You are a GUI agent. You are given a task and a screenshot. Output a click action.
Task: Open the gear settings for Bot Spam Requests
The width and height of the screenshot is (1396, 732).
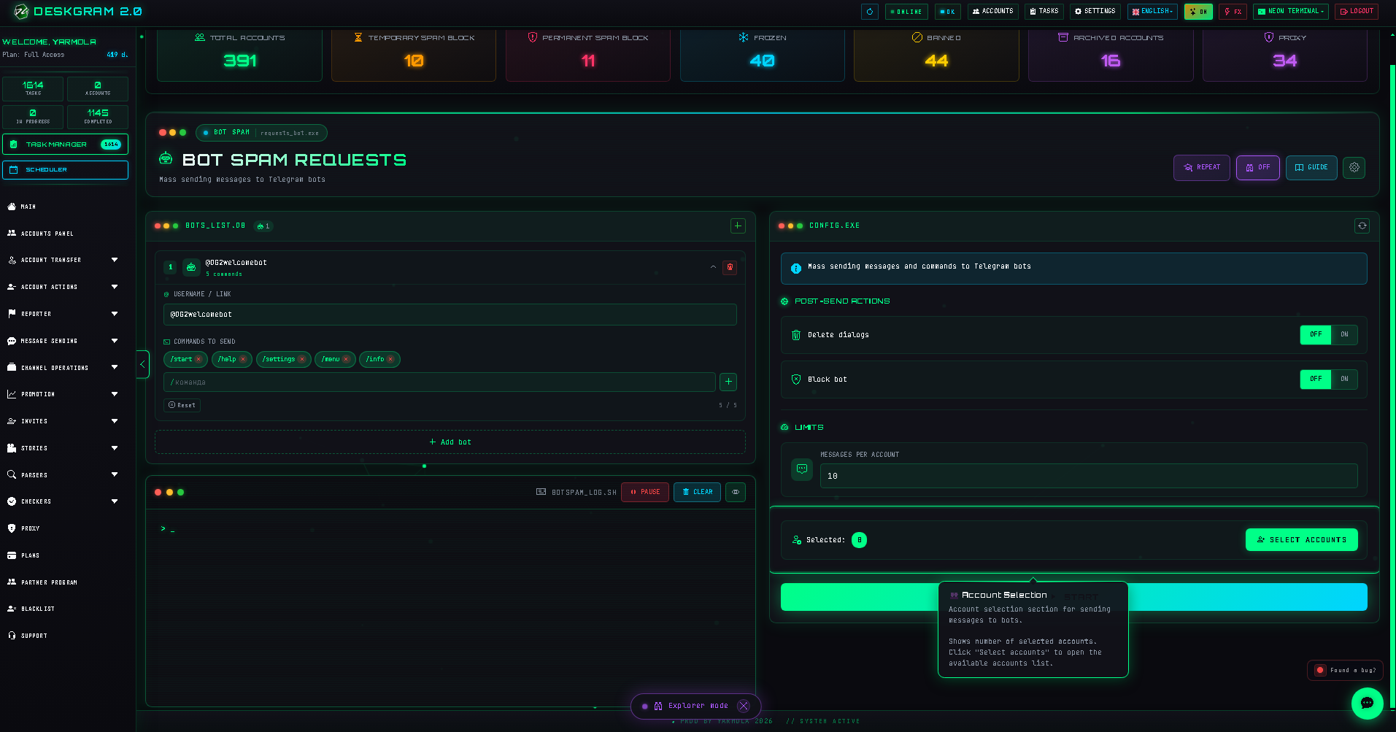pos(1354,167)
